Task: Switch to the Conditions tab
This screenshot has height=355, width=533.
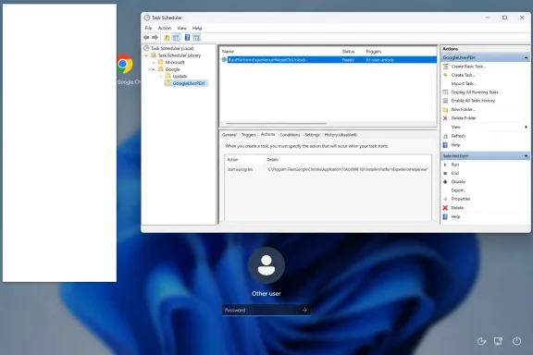Action: [x=290, y=135]
